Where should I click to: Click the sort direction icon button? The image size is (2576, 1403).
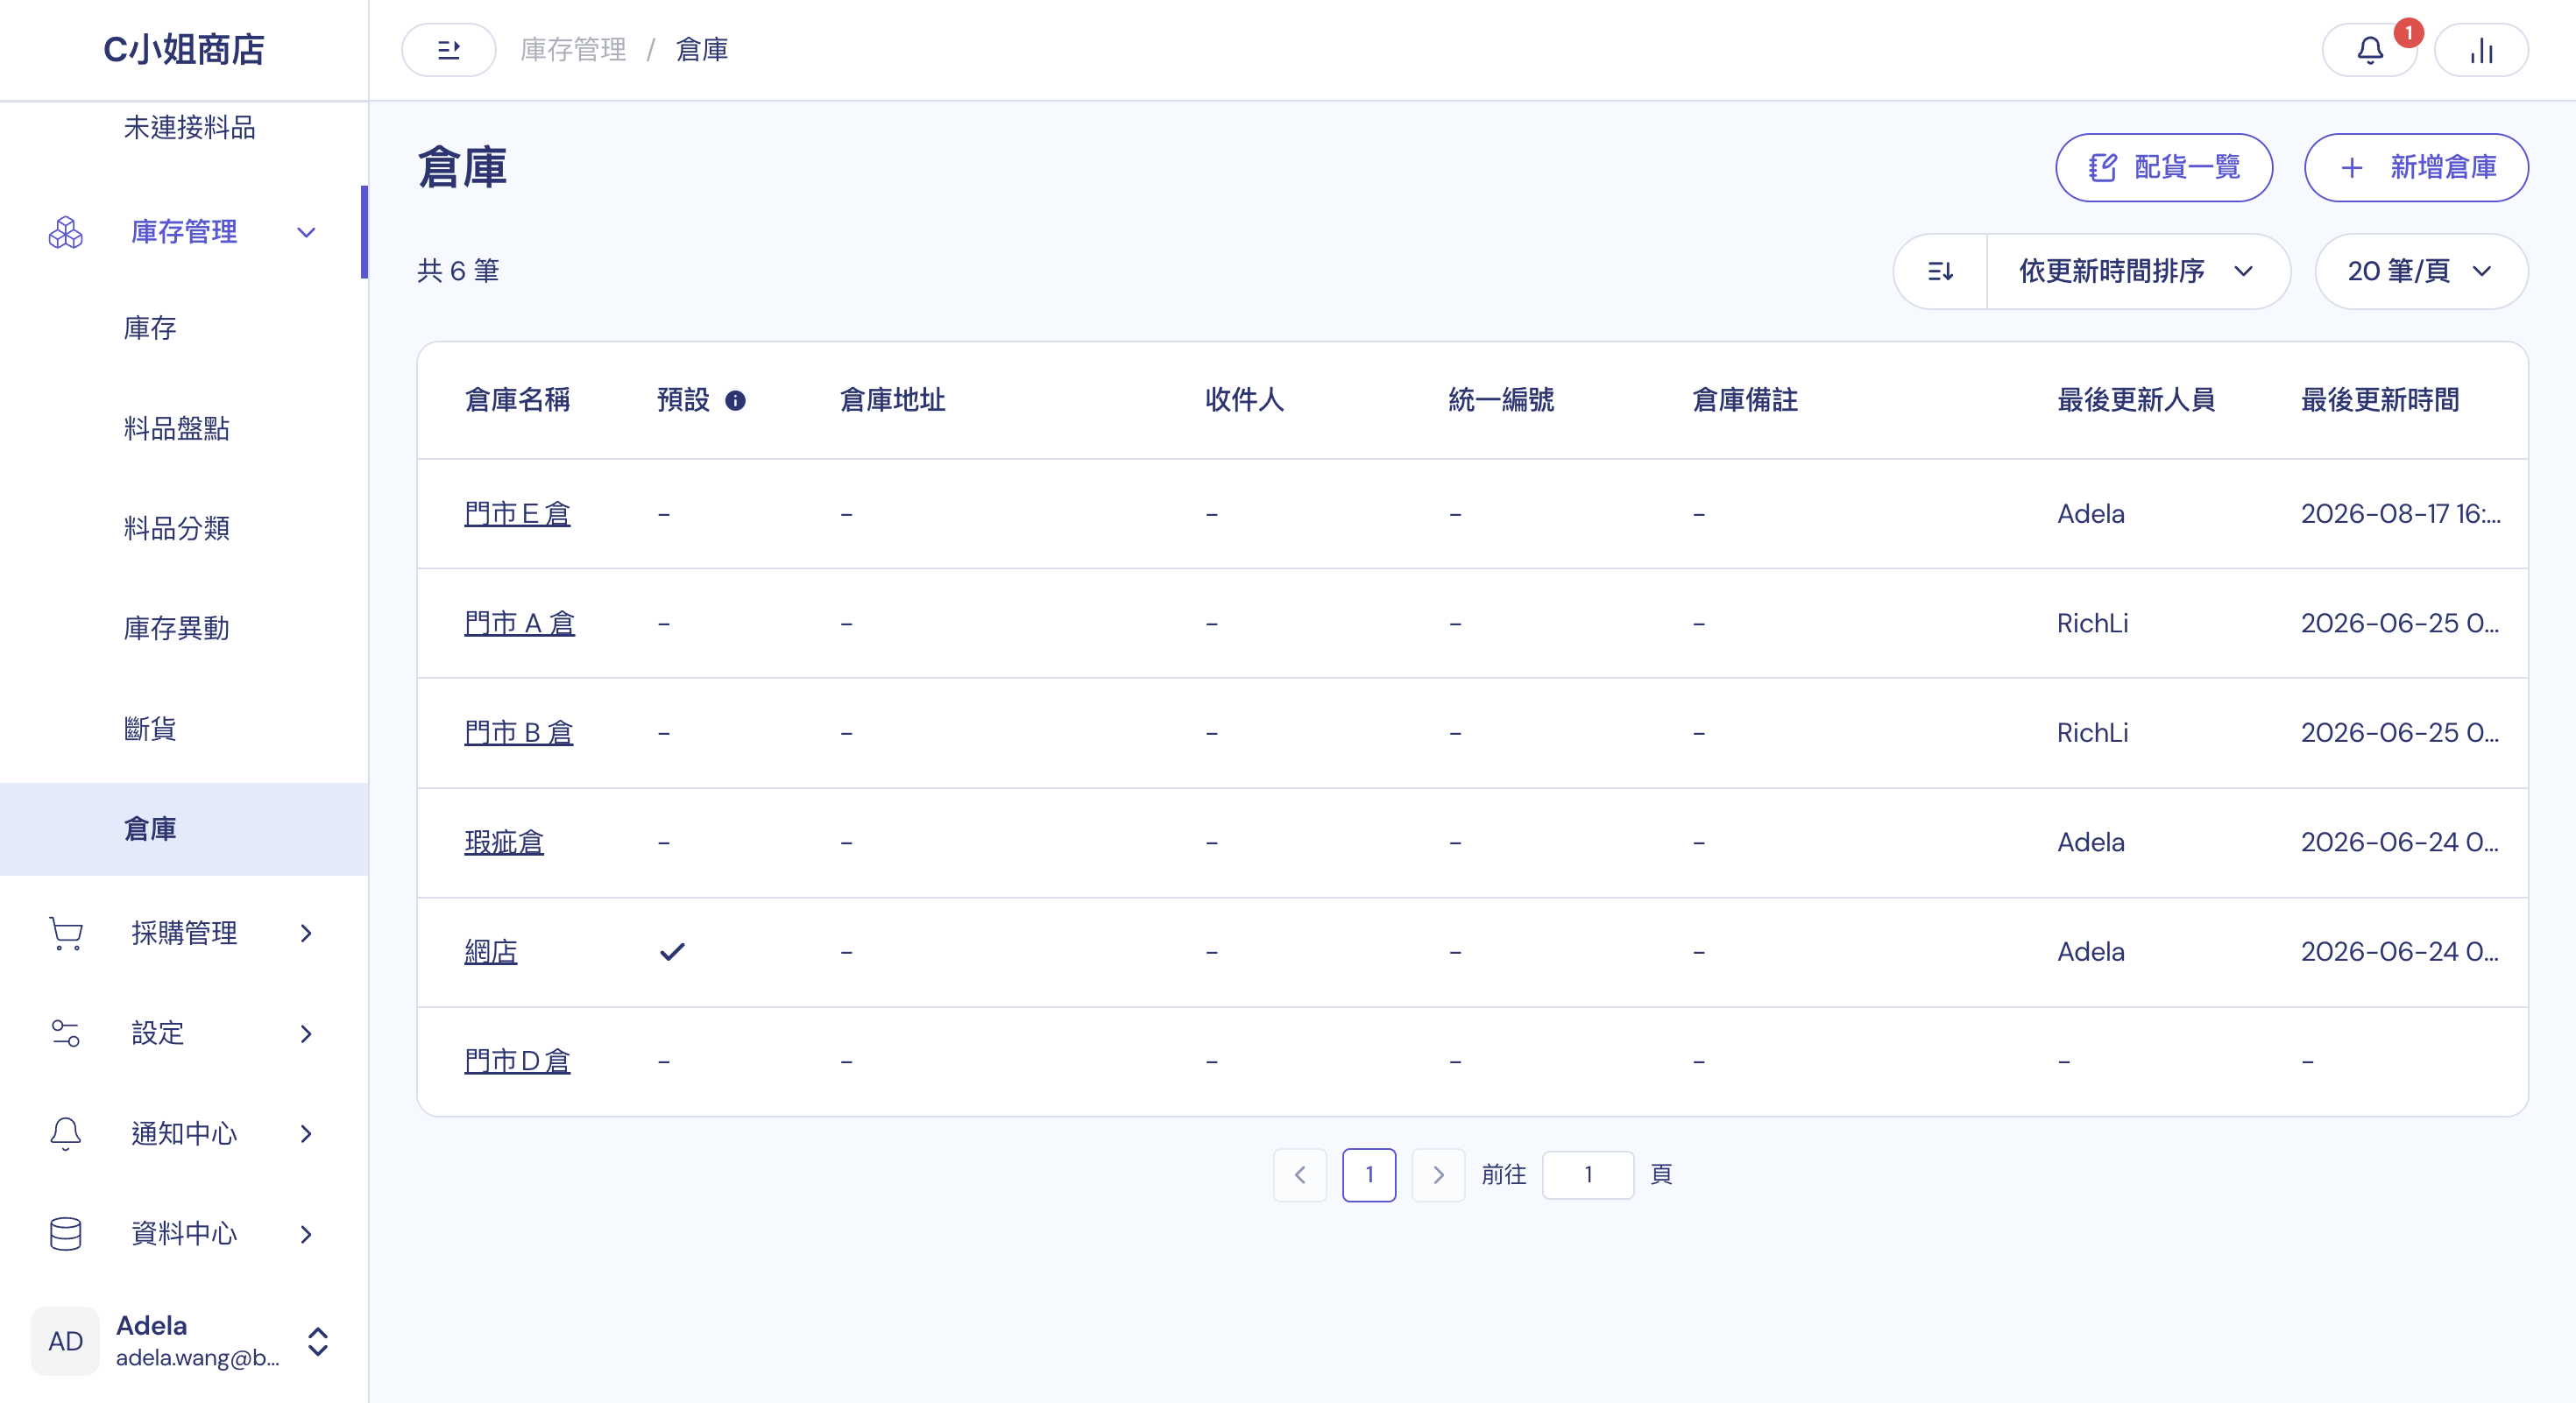click(x=1940, y=271)
